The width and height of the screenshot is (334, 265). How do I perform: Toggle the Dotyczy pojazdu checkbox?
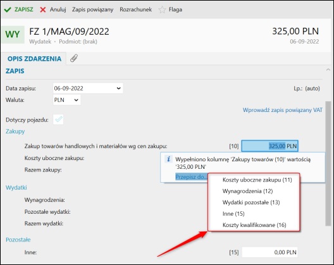click(x=58, y=120)
